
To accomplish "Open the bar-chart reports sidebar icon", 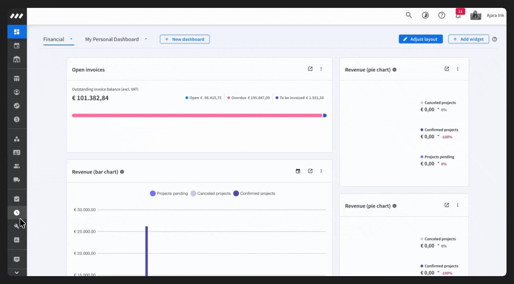I will tap(17, 240).
